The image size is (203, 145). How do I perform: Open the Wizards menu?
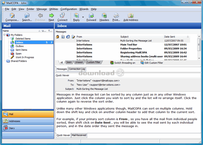point(84,9)
